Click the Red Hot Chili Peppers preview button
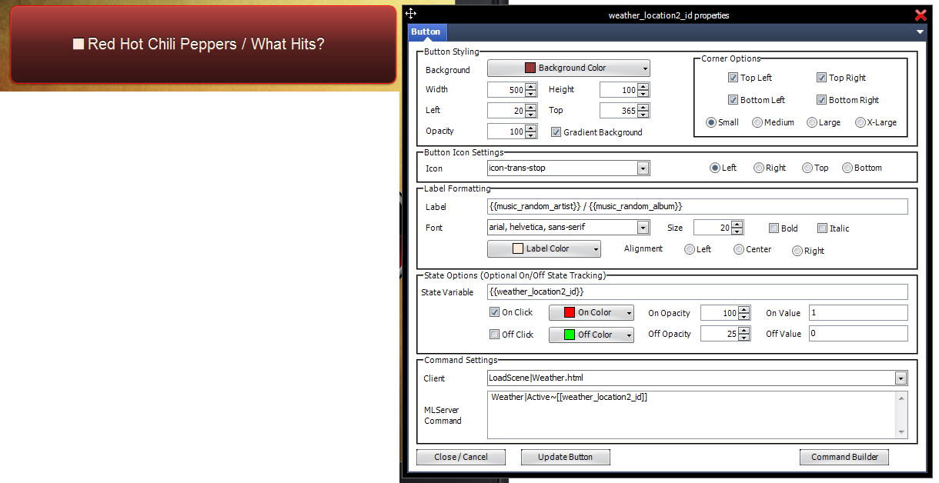The height and width of the screenshot is (483, 939). 203,45
